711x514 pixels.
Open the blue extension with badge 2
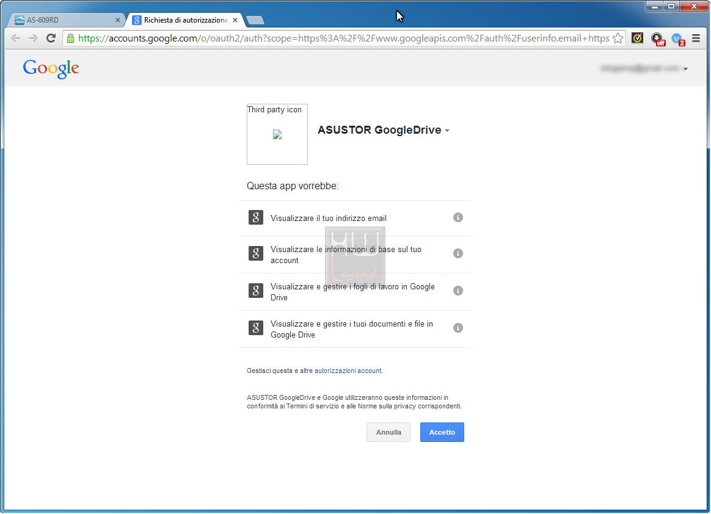click(x=677, y=39)
